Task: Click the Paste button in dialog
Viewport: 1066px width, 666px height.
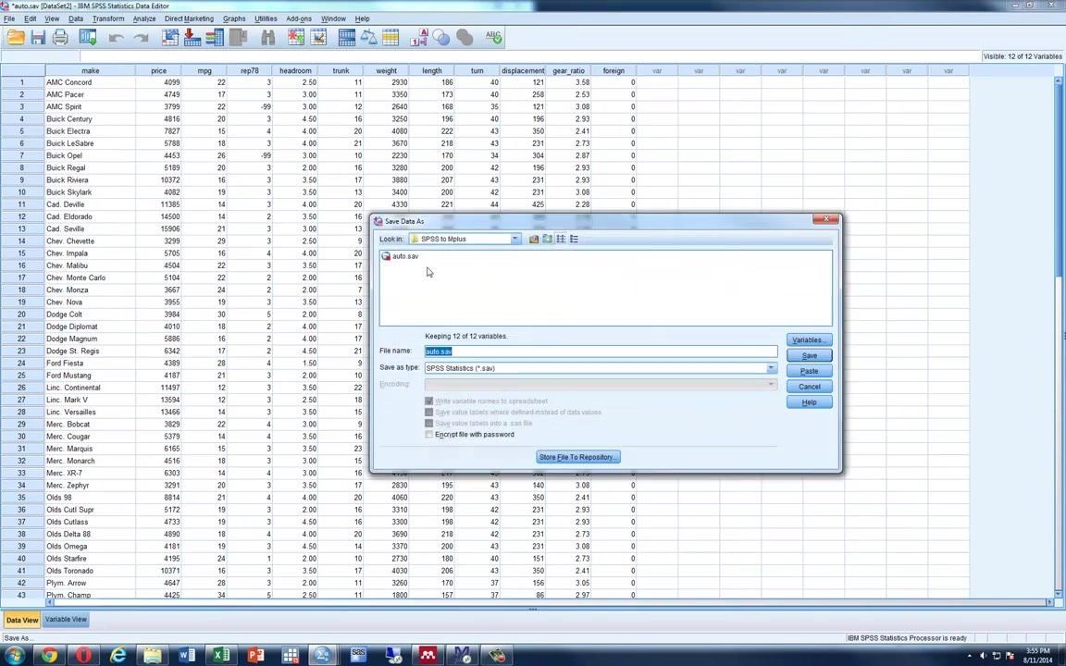Action: click(809, 371)
